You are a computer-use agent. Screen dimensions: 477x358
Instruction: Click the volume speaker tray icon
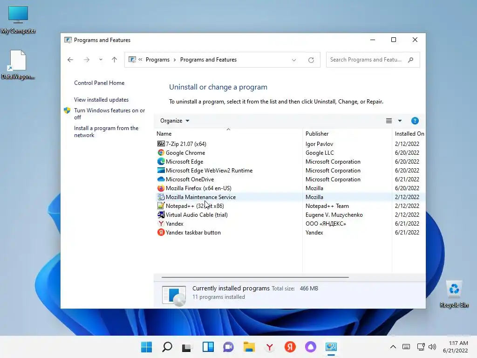point(432,347)
